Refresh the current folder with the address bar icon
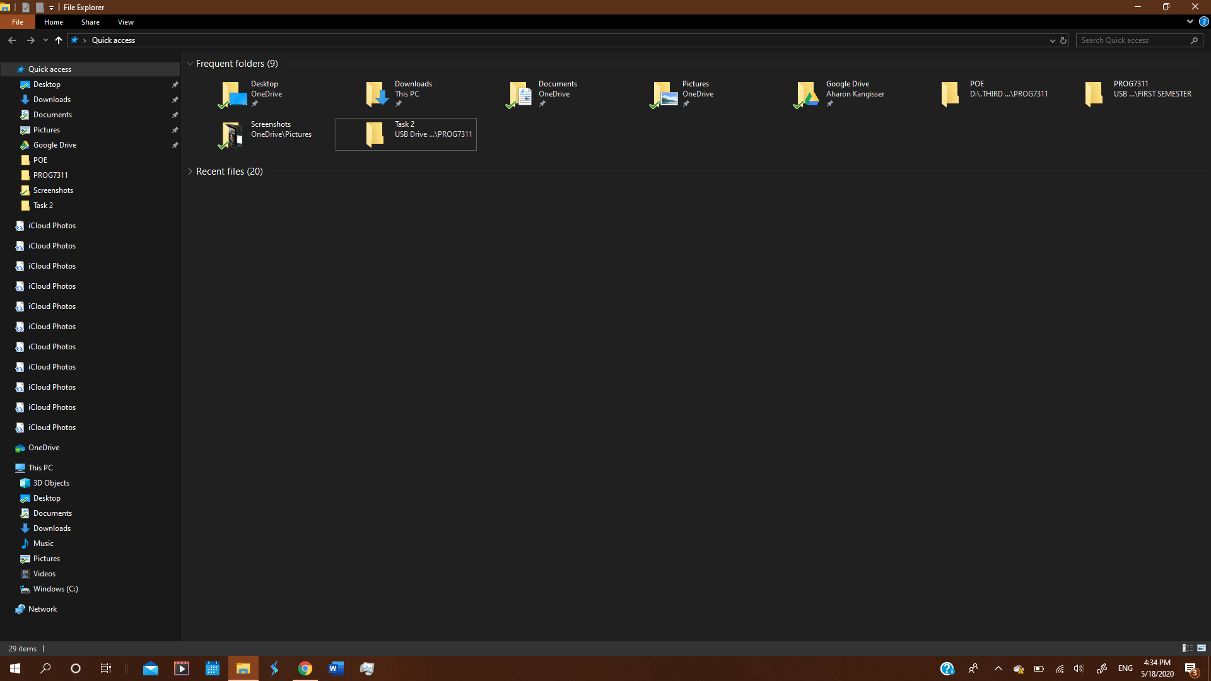The width and height of the screenshot is (1211, 681). tap(1064, 40)
